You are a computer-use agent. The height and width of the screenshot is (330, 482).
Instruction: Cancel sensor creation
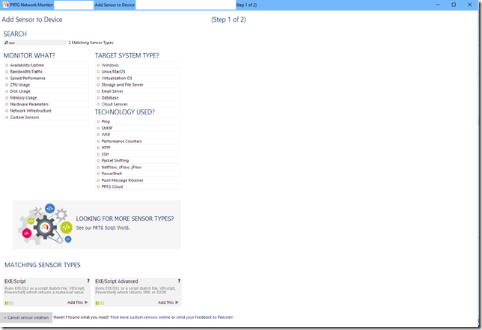[x=26, y=317]
